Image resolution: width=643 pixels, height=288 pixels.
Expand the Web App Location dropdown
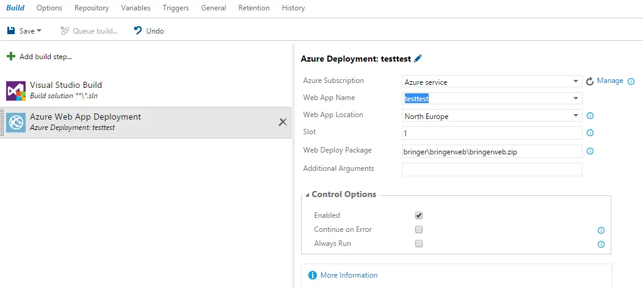[576, 116]
